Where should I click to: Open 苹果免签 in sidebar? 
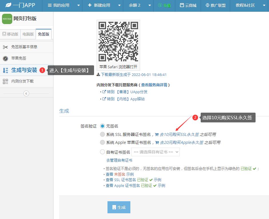click(27, 58)
